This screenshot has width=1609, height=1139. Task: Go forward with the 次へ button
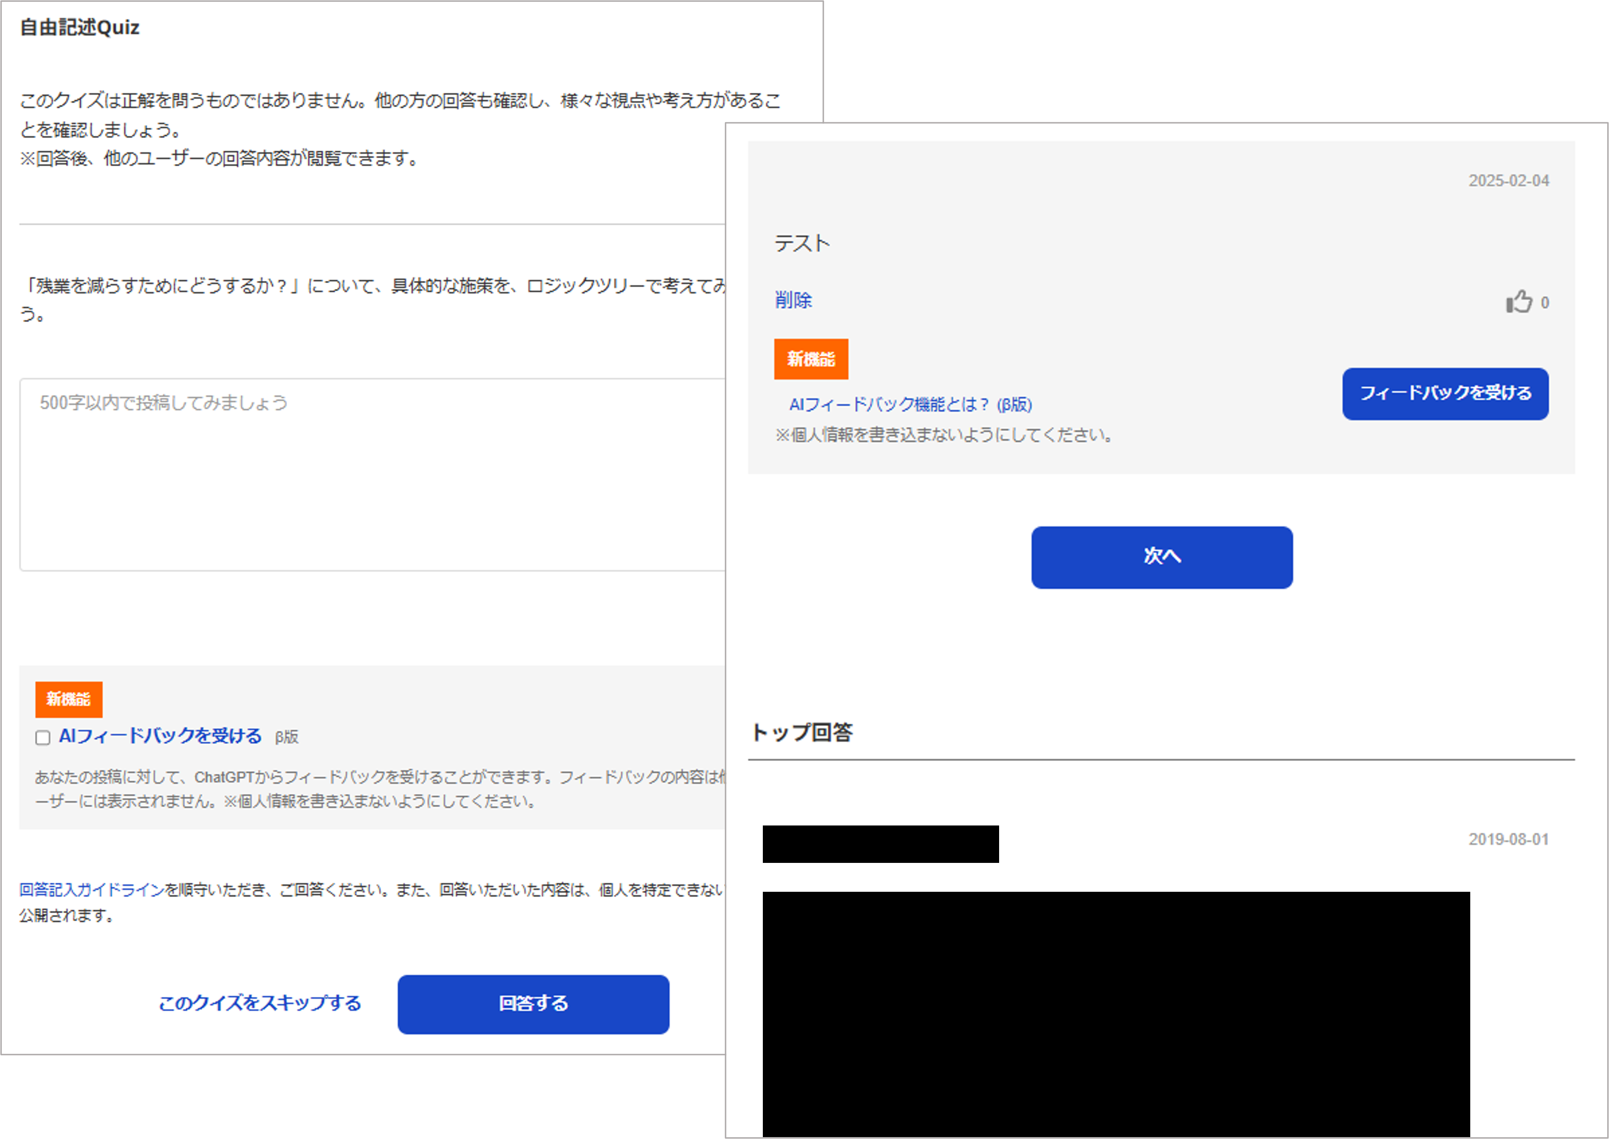[x=1162, y=557]
